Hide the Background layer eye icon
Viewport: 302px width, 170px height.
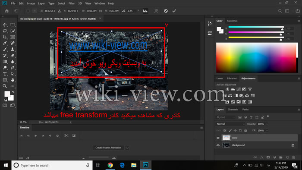218,145
